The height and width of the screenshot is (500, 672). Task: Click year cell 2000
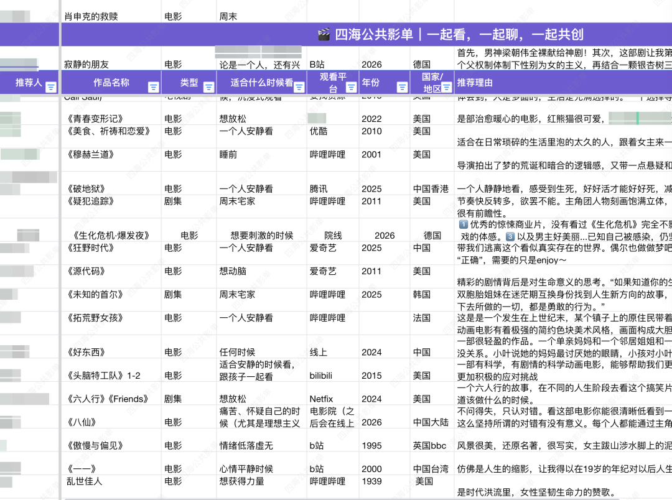384,463
